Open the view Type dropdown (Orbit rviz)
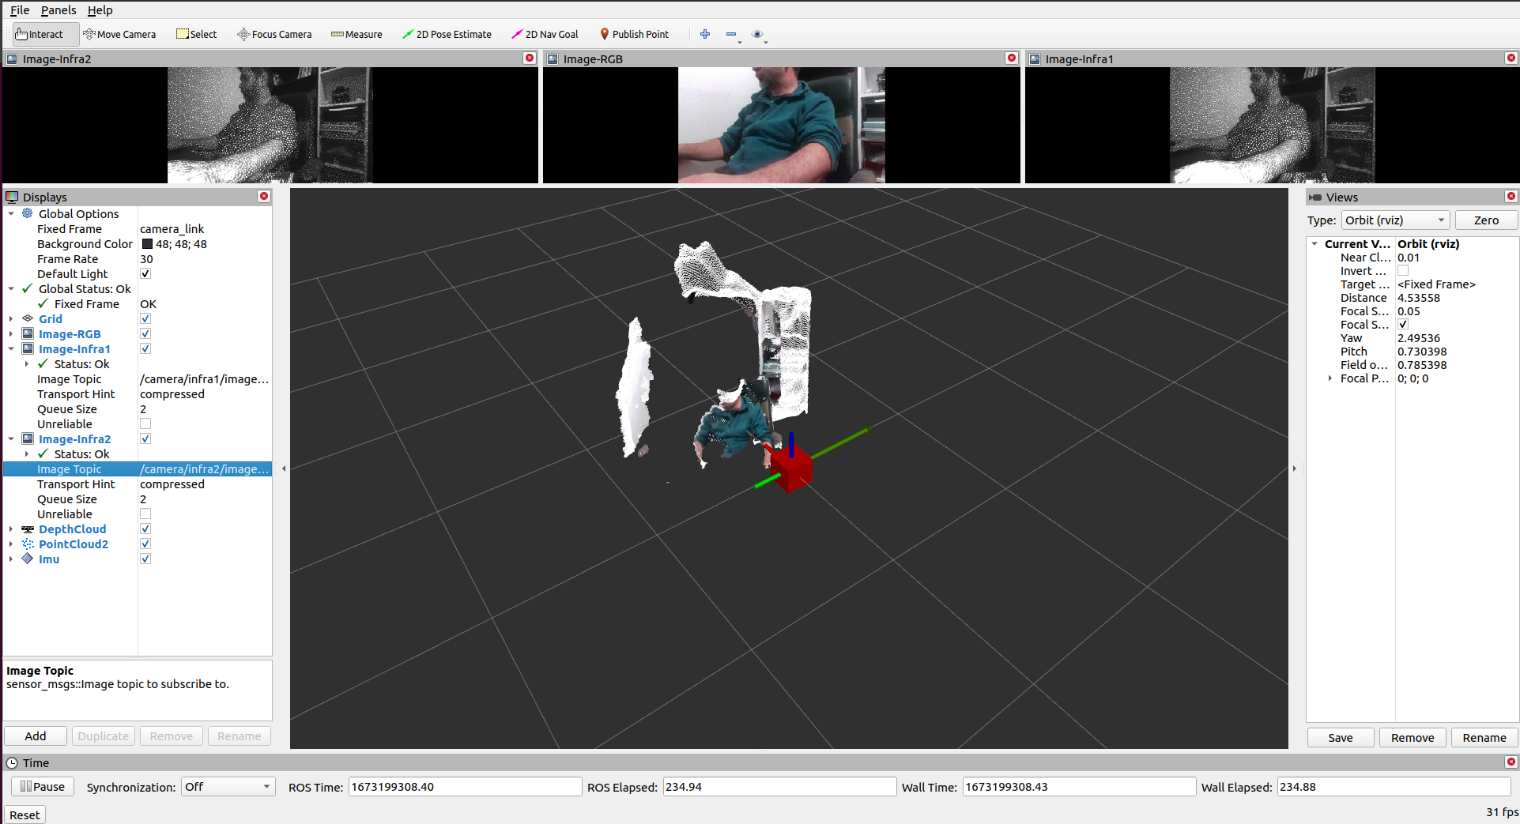This screenshot has height=824, width=1520. [x=1395, y=220]
